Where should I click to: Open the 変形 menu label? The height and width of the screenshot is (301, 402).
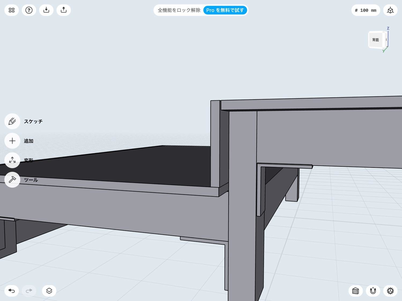29,160
